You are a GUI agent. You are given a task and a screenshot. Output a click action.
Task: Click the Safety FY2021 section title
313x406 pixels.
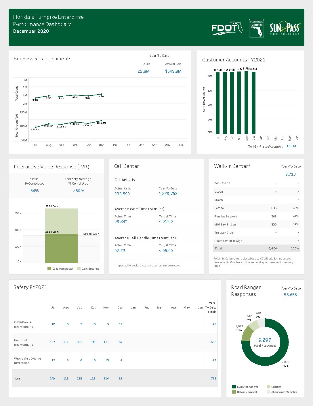30,287
